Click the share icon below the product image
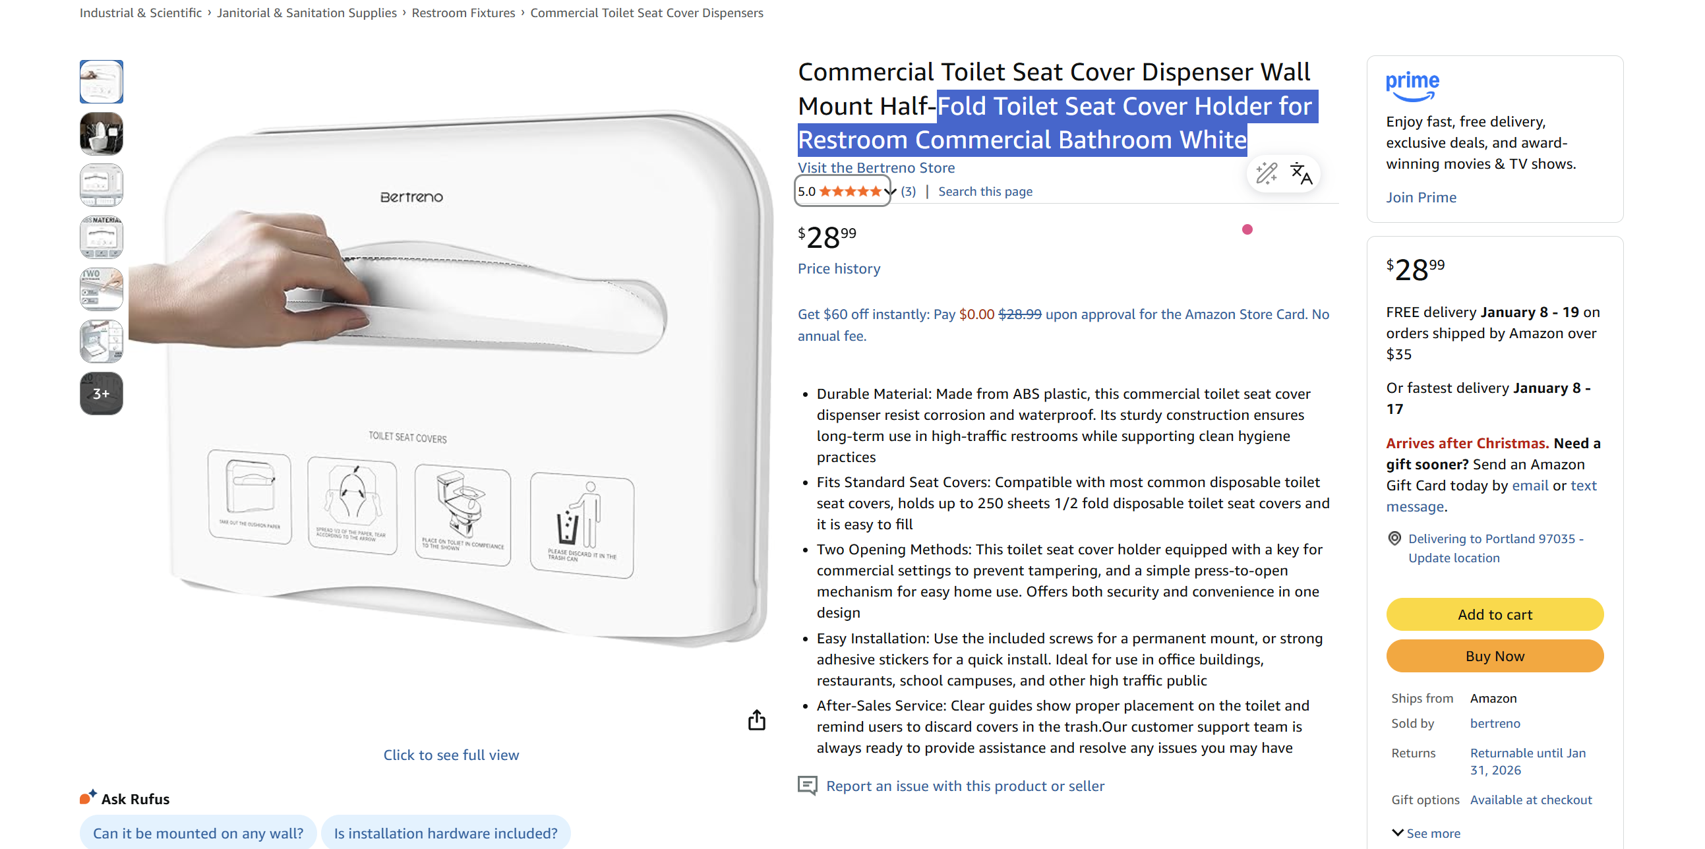This screenshot has width=1705, height=849. (756, 720)
